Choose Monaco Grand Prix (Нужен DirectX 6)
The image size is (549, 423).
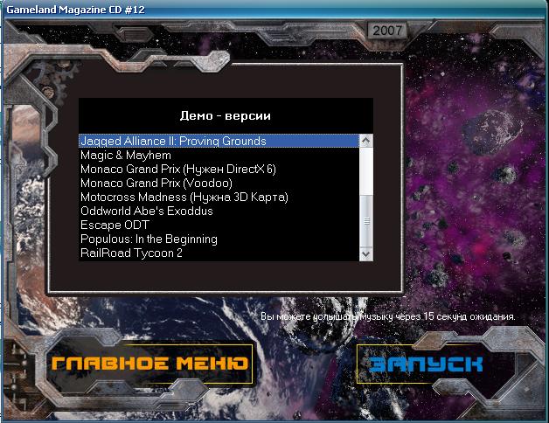219,170
